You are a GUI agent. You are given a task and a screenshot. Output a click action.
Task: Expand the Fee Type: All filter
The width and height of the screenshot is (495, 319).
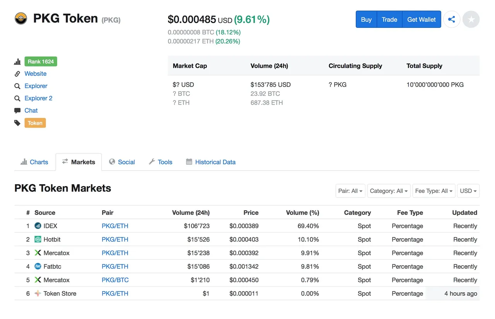(434, 191)
